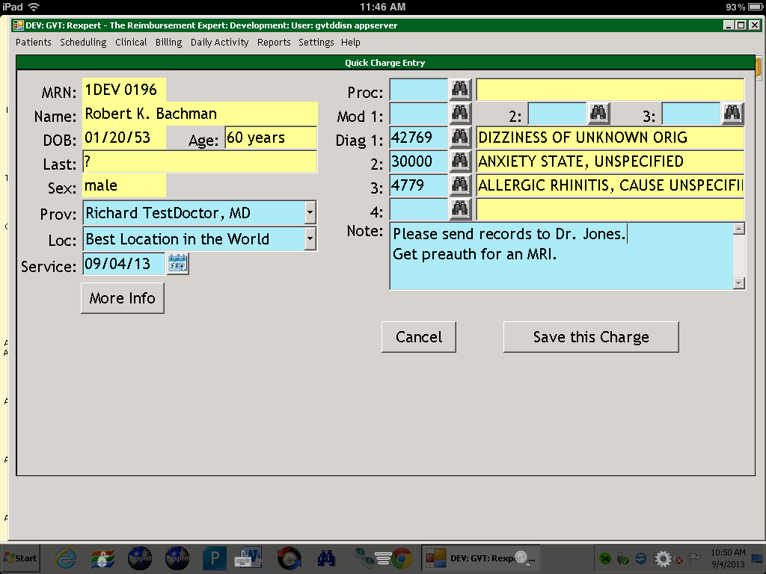Image resolution: width=766 pixels, height=574 pixels.
Task: Expand the Prov provider dropdown
Action: pyautogui.click(x=310, y=213)
